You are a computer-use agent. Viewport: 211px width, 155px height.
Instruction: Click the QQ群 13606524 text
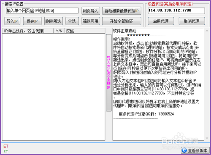pyautogui.click(x=146, y=114)
